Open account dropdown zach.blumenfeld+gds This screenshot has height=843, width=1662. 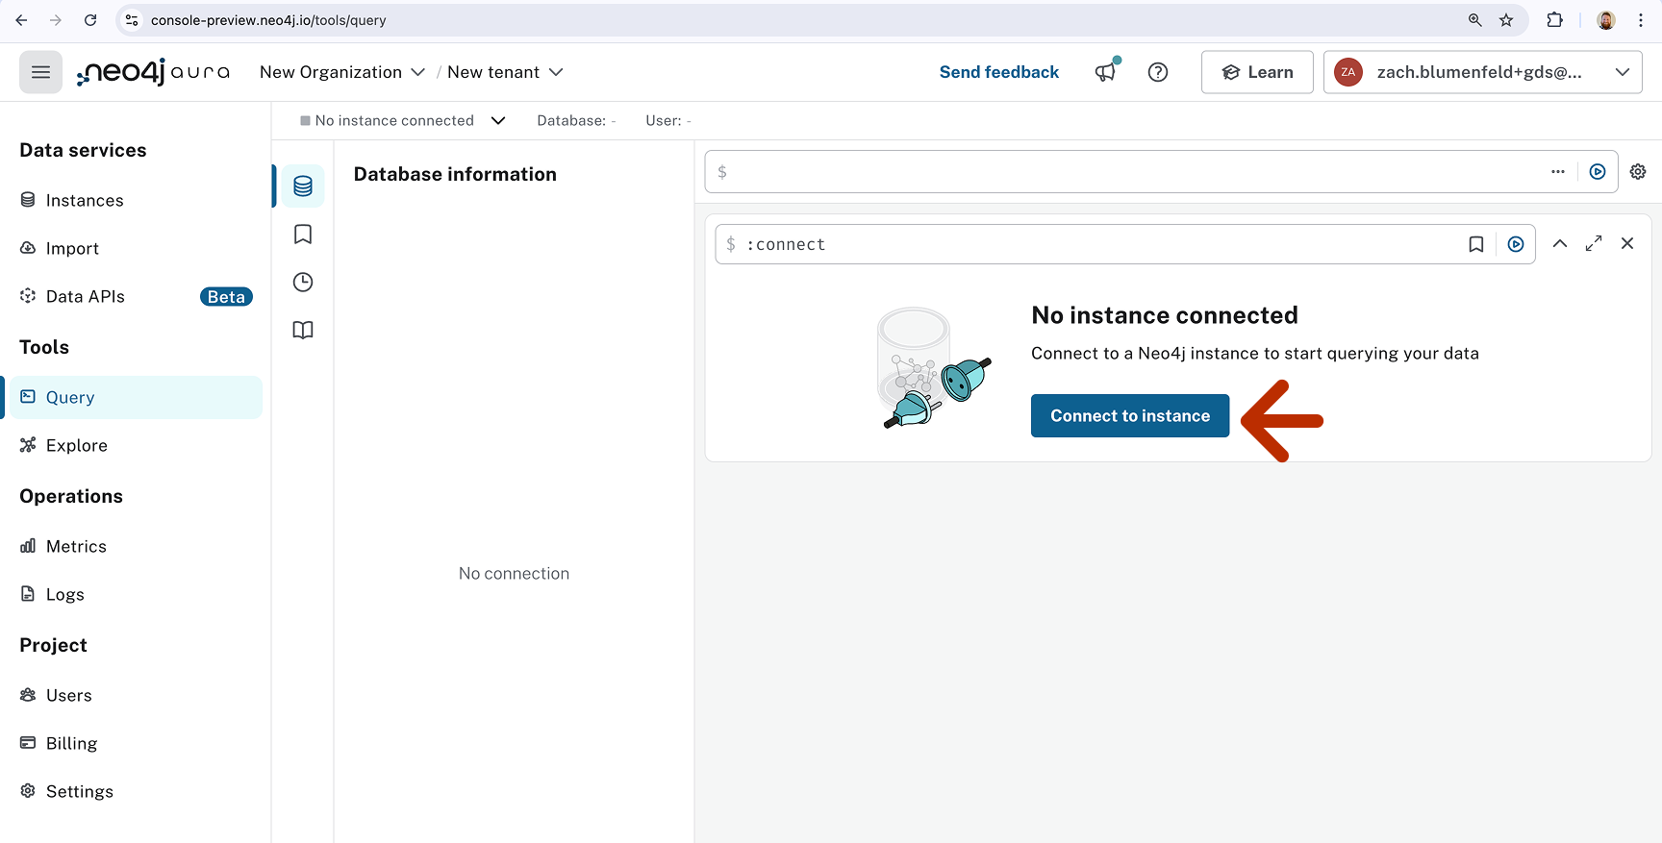[x=1482, y=72]
